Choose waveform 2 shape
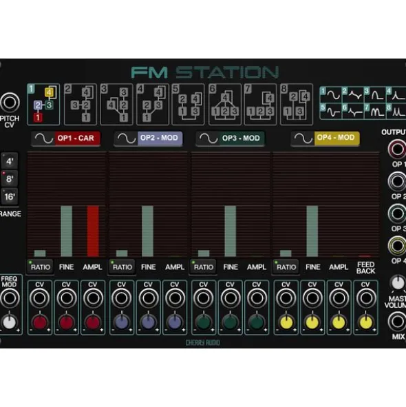 pyautogui.click(x=353, y=95)
